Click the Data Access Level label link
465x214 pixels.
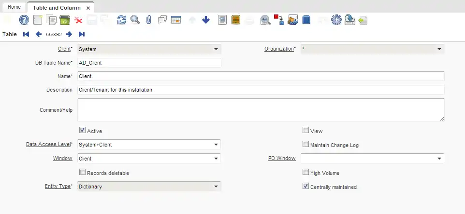48,144
